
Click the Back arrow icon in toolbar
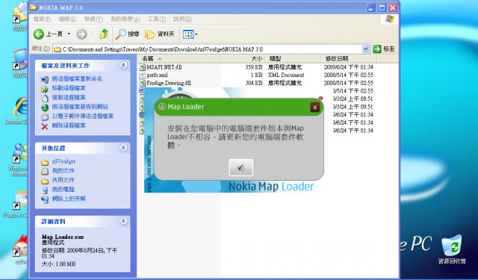(38, 34)
